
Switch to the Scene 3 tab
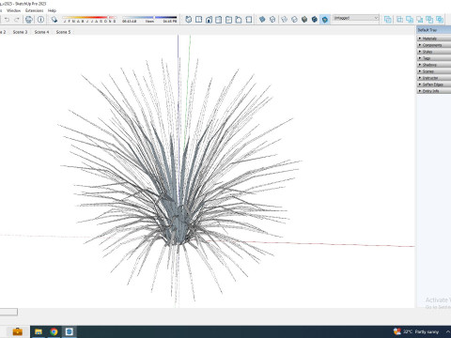coord(20,32)
